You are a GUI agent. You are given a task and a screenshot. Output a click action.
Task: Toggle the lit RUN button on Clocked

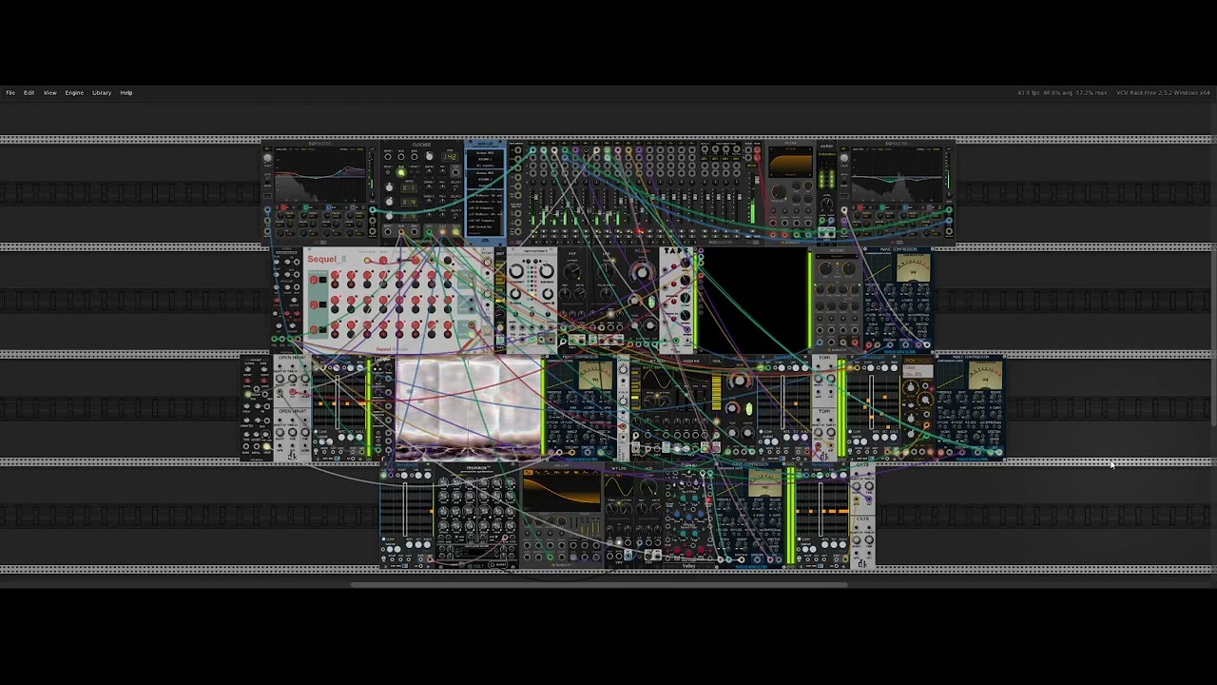coord(401,173)
